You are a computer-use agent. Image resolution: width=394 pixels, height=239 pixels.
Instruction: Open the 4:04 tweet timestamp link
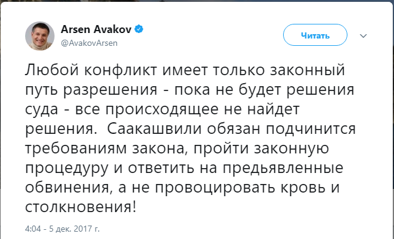pos(32,229)
